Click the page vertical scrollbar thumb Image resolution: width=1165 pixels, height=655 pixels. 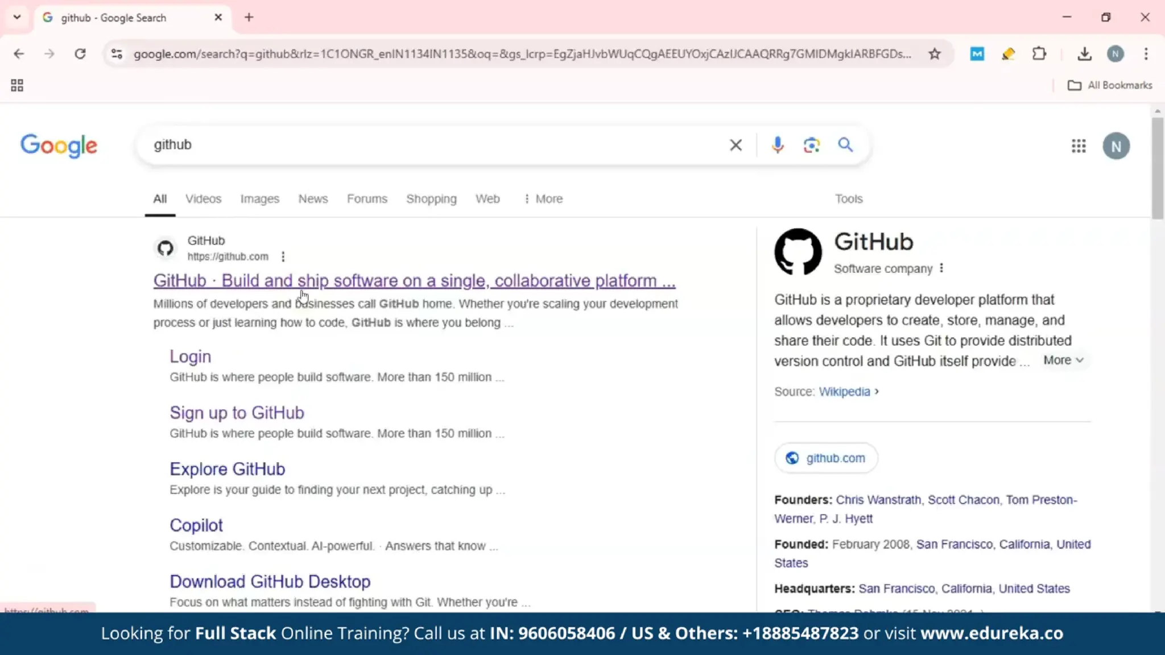tap(1157, 168)
